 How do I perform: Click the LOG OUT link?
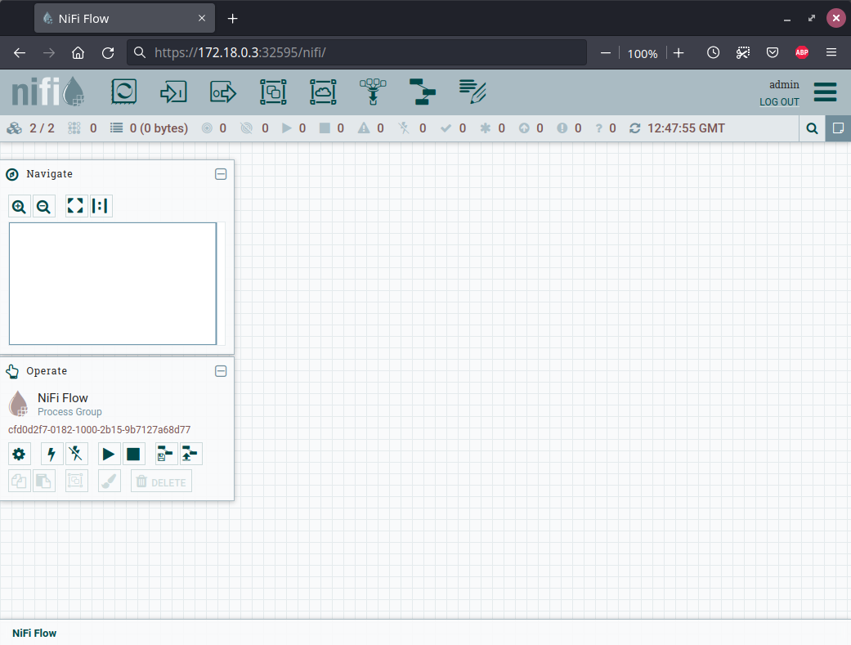(778, 101)
